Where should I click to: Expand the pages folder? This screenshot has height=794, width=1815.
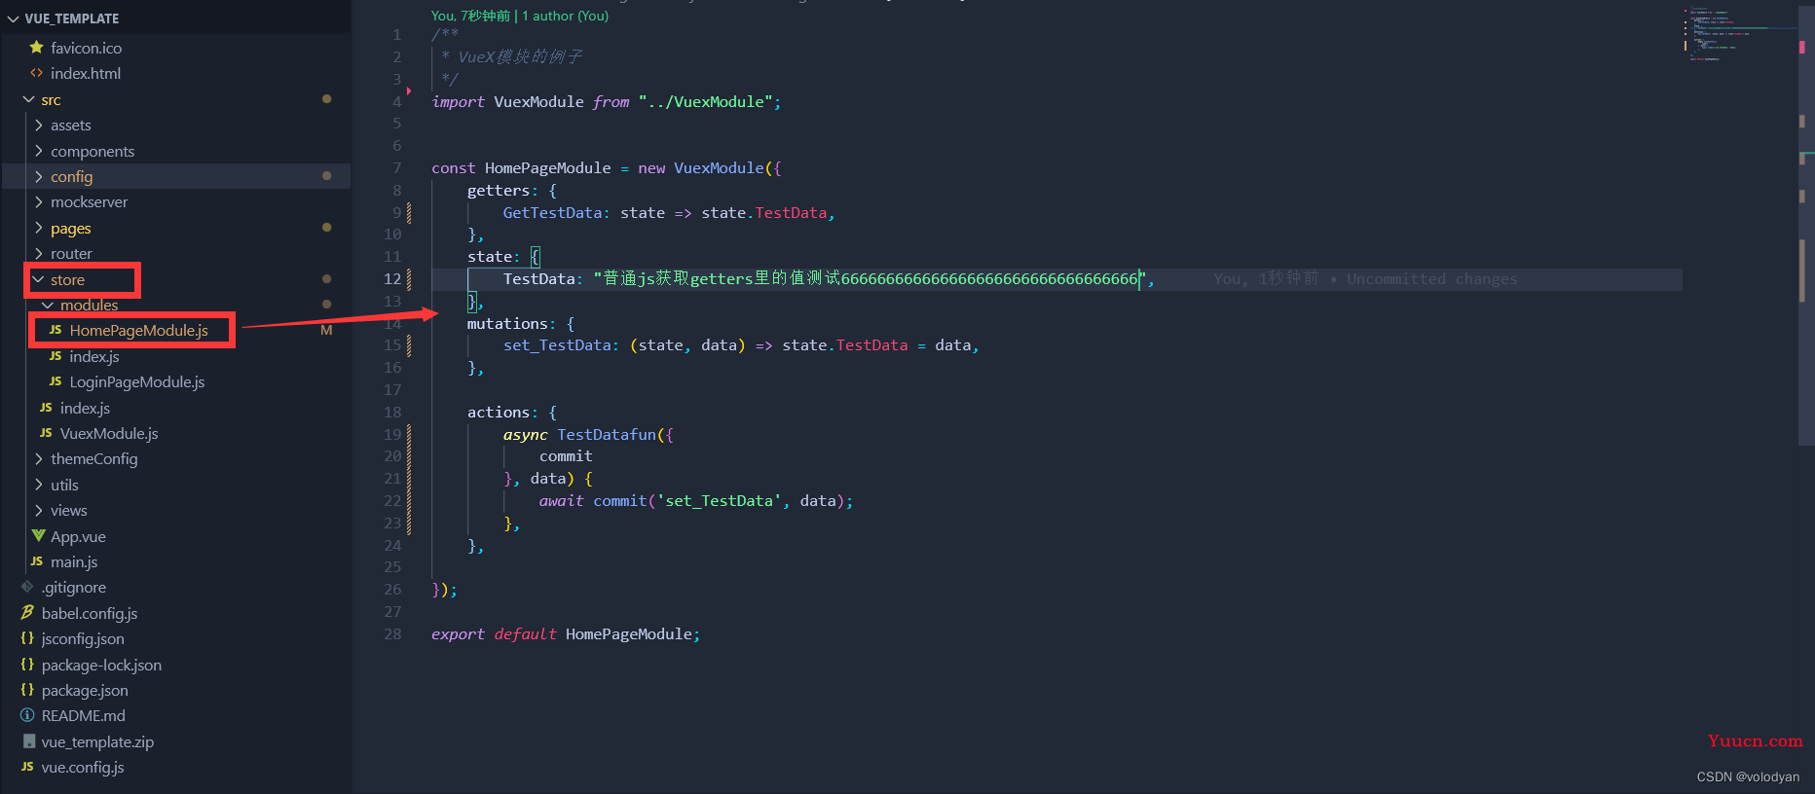39,228
